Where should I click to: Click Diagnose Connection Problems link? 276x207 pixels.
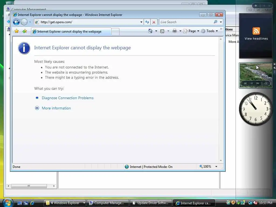(x=68, y=98)
